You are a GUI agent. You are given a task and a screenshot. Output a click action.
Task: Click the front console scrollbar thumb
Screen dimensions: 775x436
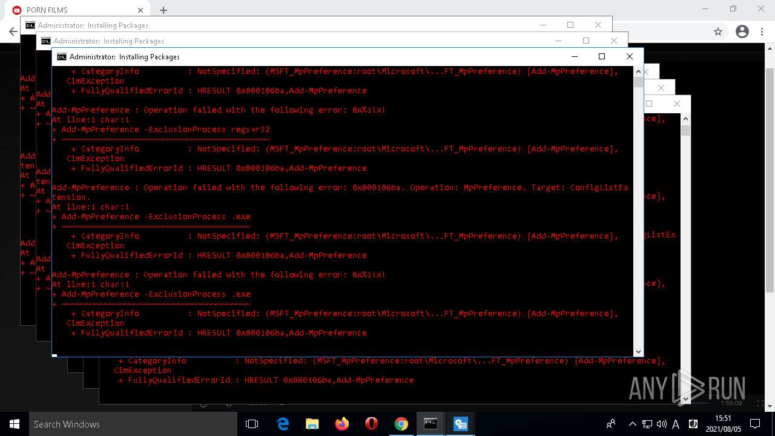[638, 82]
